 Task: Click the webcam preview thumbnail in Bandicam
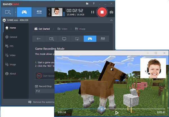pyautogui.click(x=57, y=12)
